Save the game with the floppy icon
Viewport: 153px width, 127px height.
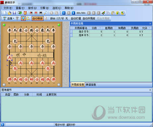coord(14,13)
